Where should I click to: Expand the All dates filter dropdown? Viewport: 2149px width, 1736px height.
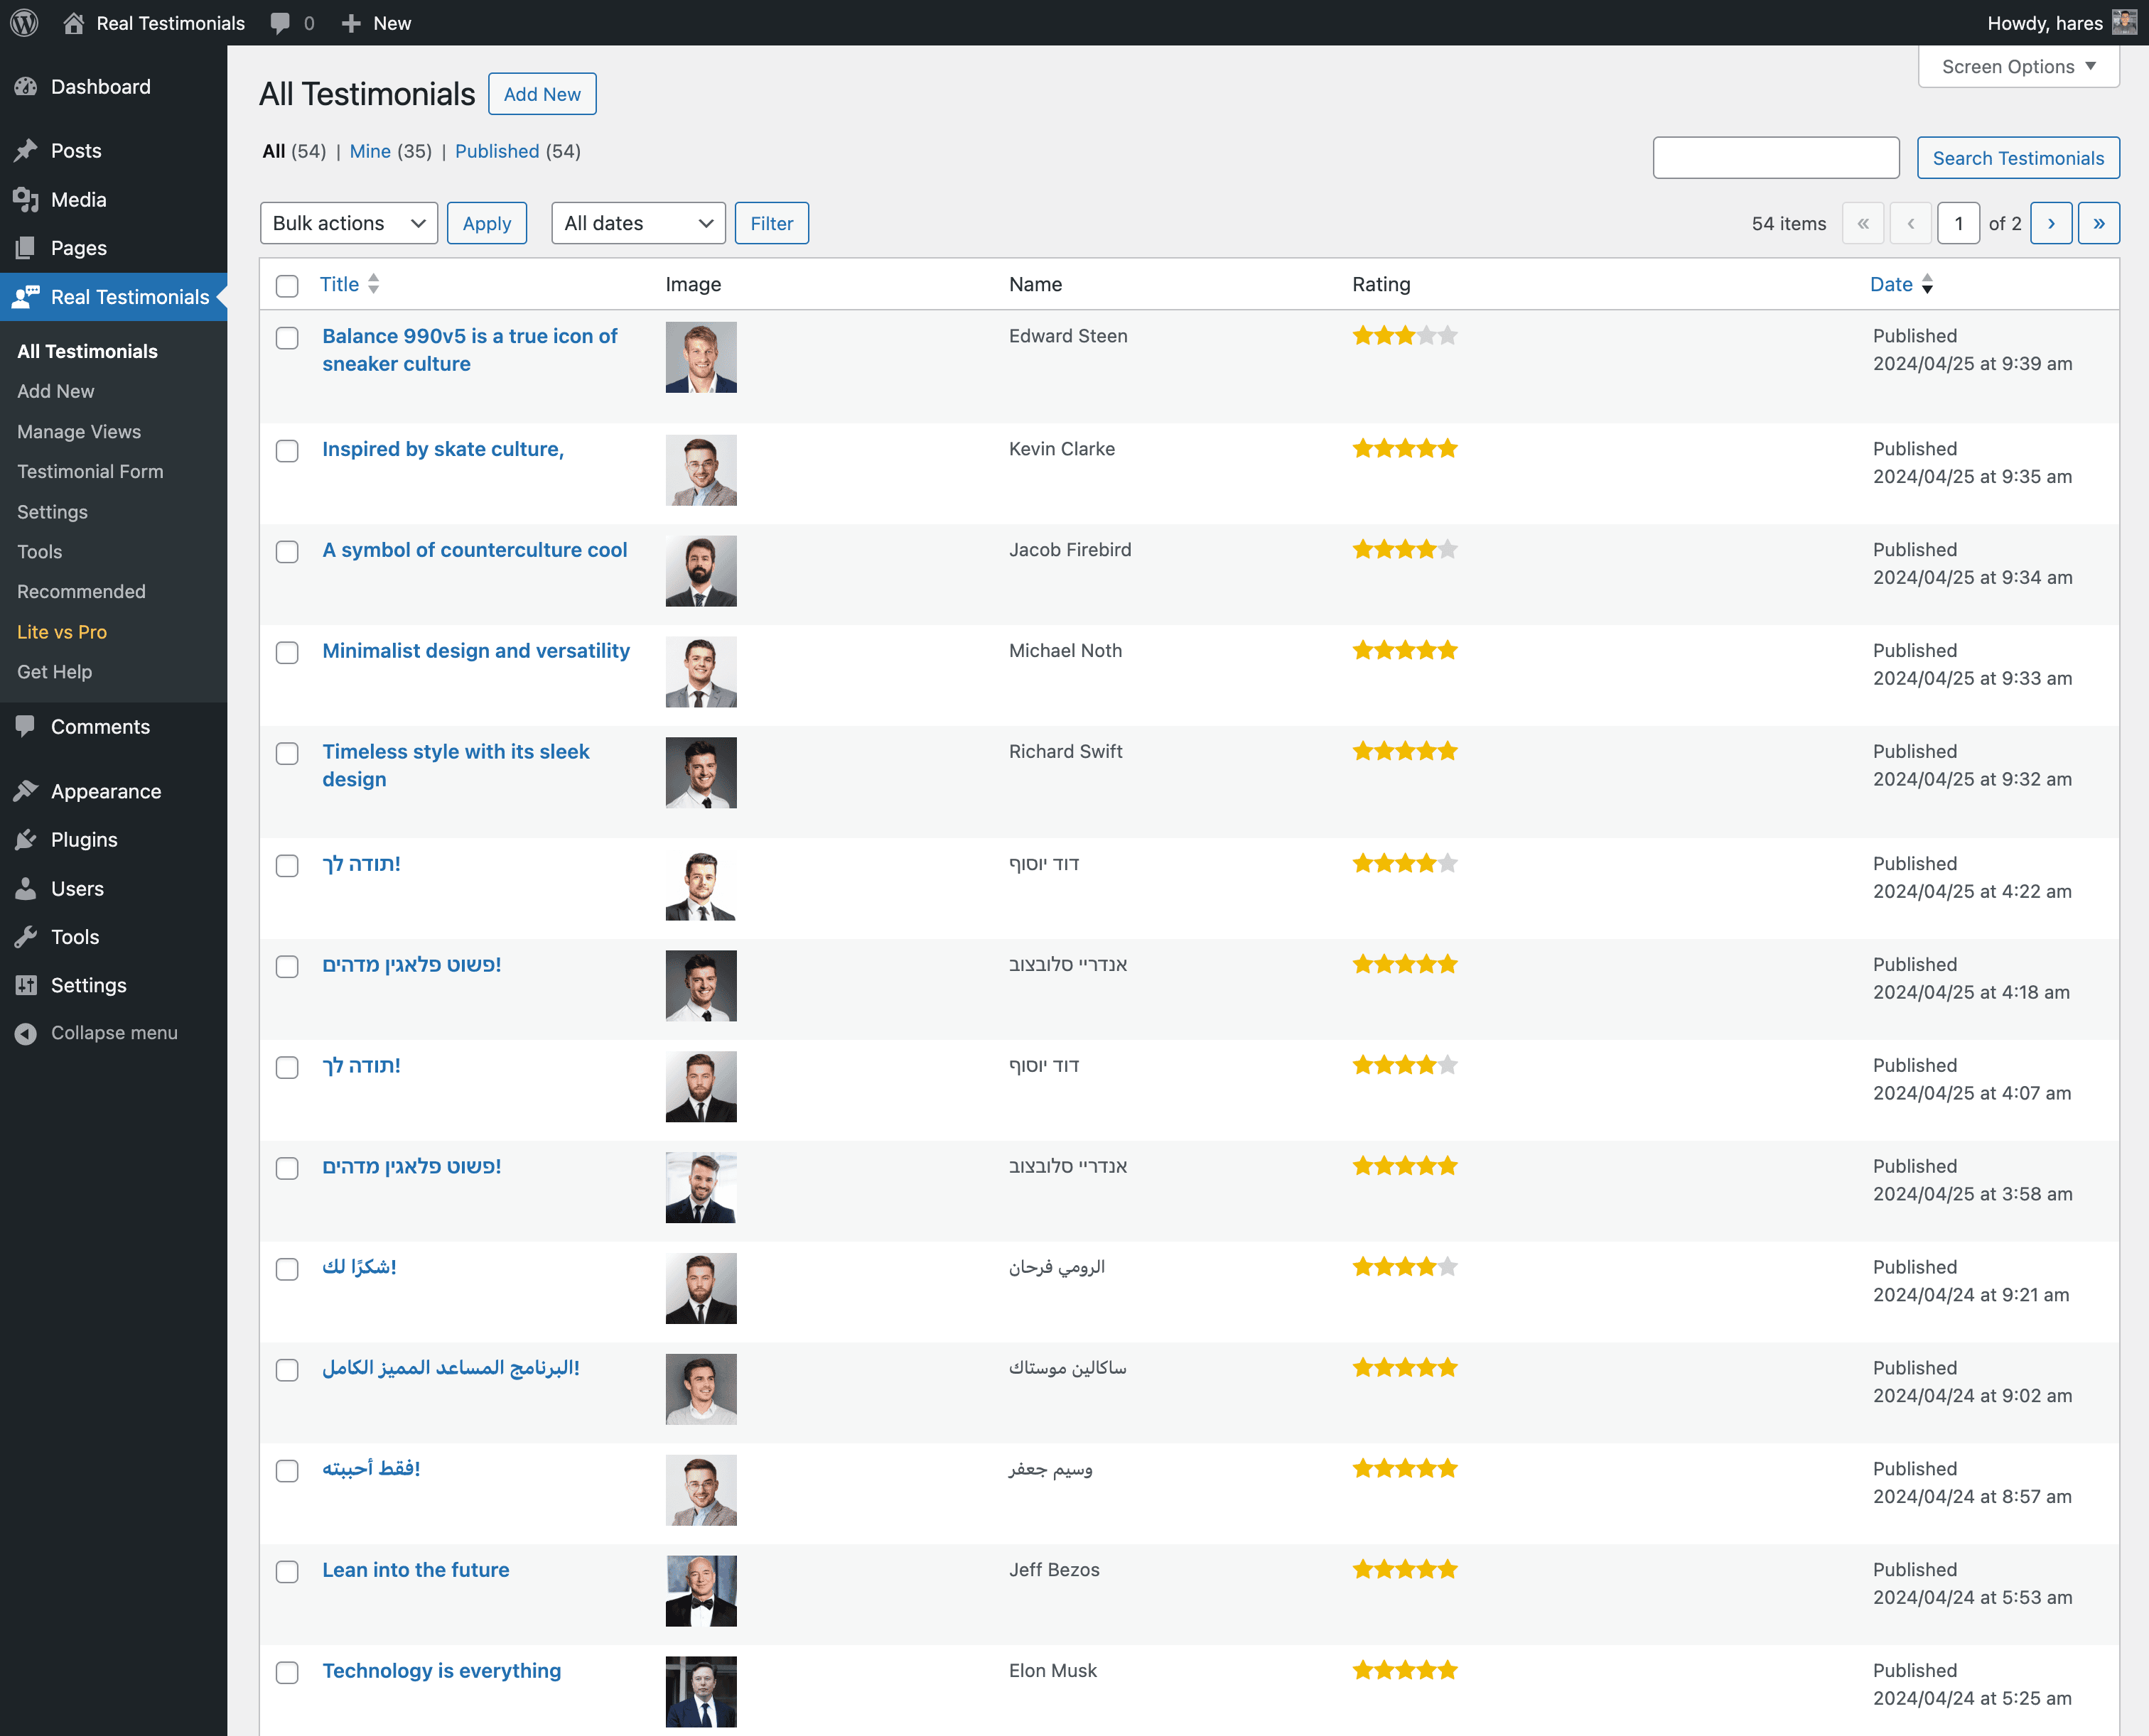pyautogui.click(x=638, y=223)
